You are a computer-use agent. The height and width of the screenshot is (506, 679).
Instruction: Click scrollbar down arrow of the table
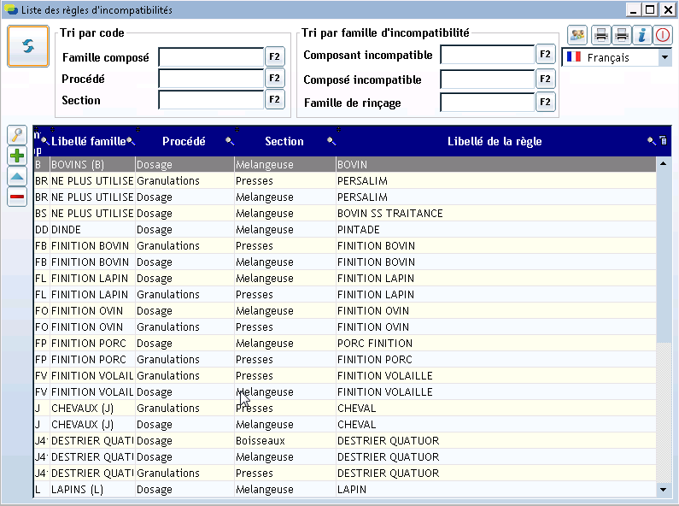tap(663, 490)
